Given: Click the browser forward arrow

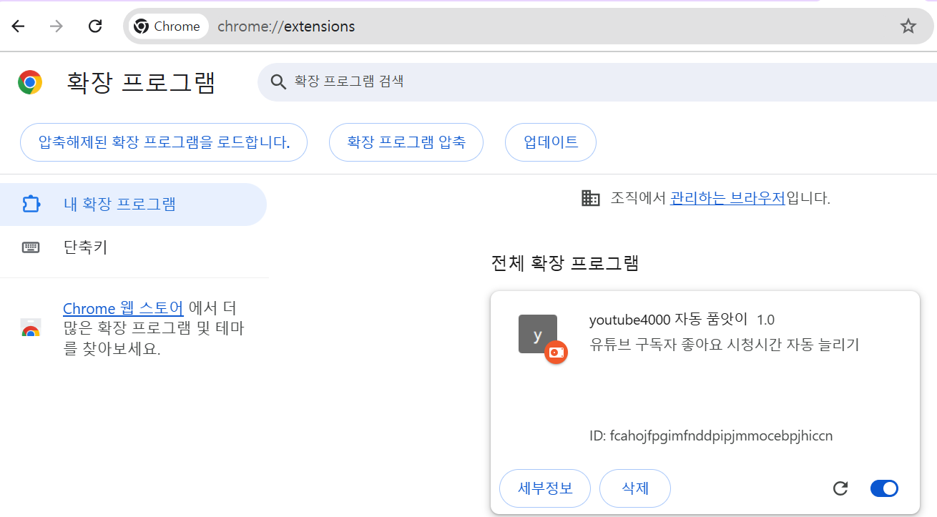Looking at the screenshot, I should 57,26.
